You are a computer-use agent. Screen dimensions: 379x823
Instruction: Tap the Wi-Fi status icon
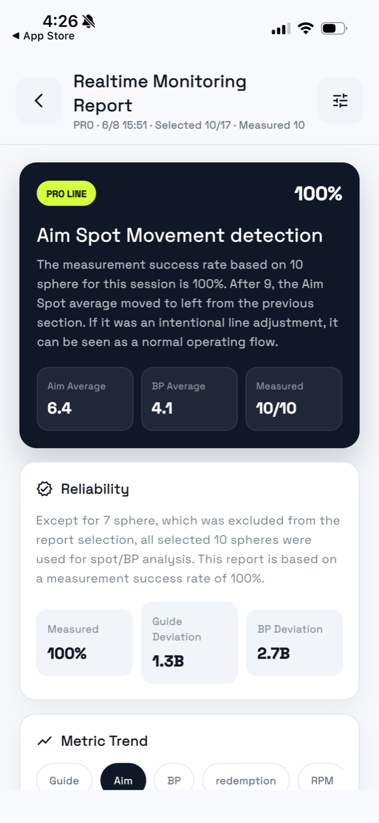(x=306, y=28)
